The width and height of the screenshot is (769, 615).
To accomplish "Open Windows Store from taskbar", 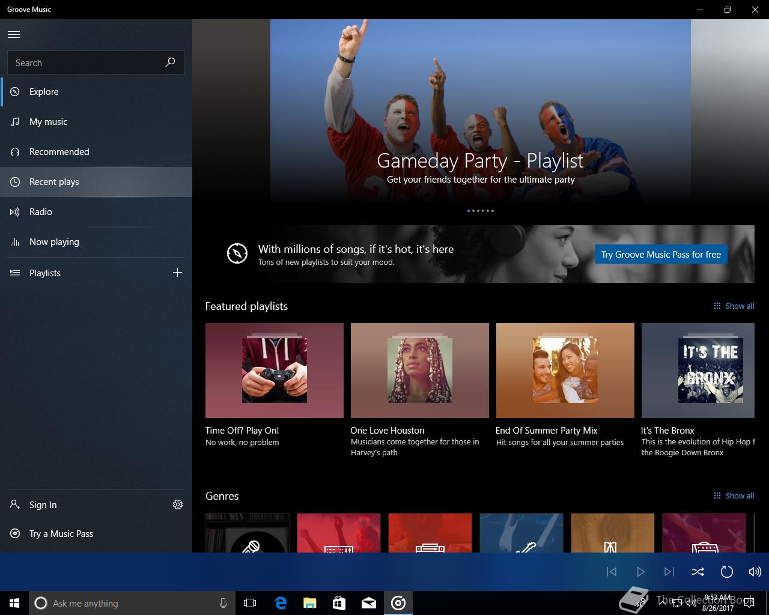I will pyautogui.click(x=339, y=603).
